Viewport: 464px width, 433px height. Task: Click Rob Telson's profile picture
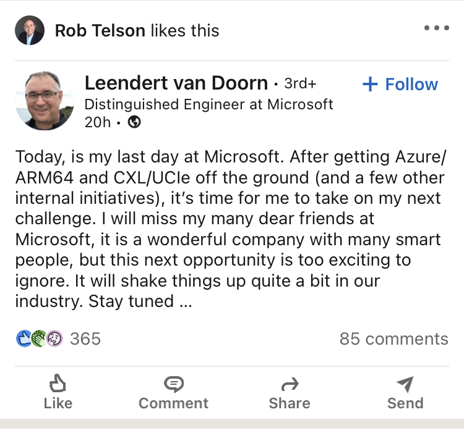[x=30, y=30]
